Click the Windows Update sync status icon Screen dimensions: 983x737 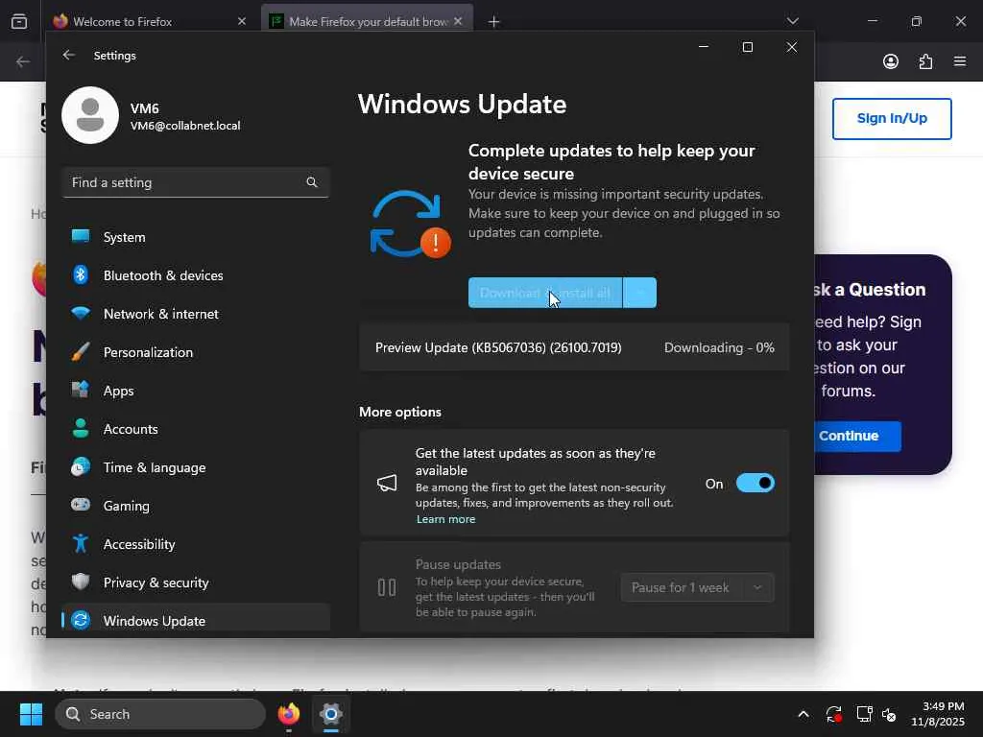tap(410, 225)
